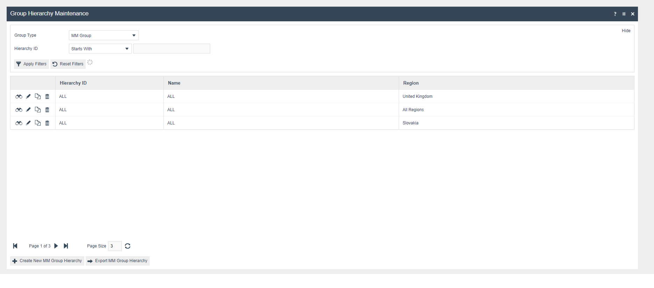Screen dimensions: 654x288
Task: Click trash delete icon for United Kingdom row
Action: coord(47,96)
